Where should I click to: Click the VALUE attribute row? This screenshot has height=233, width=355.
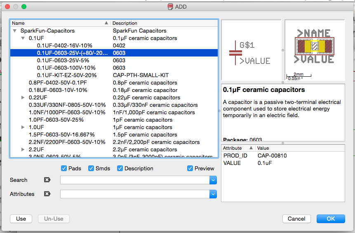(x=283, y=163)
